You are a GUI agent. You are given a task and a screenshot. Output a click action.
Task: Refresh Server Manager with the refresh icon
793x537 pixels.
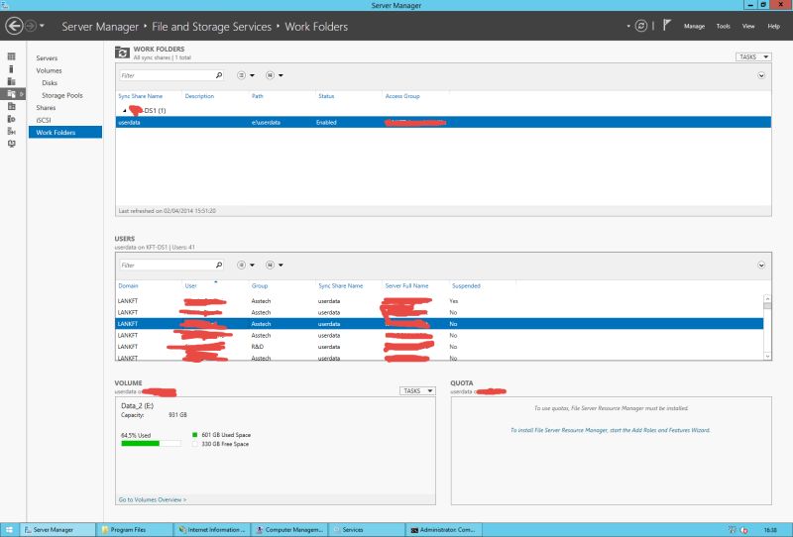point(640,26)
